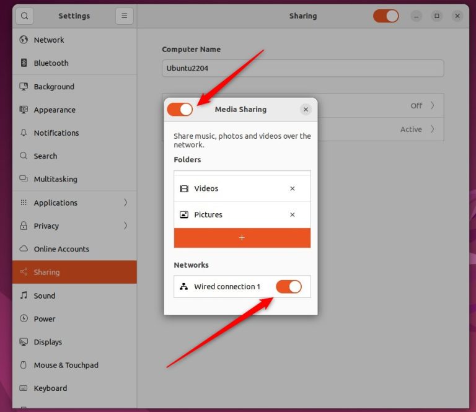Click the Network globe icon
Image resolution: width=476 pixels, height=412 pixels.
[24, 40]
